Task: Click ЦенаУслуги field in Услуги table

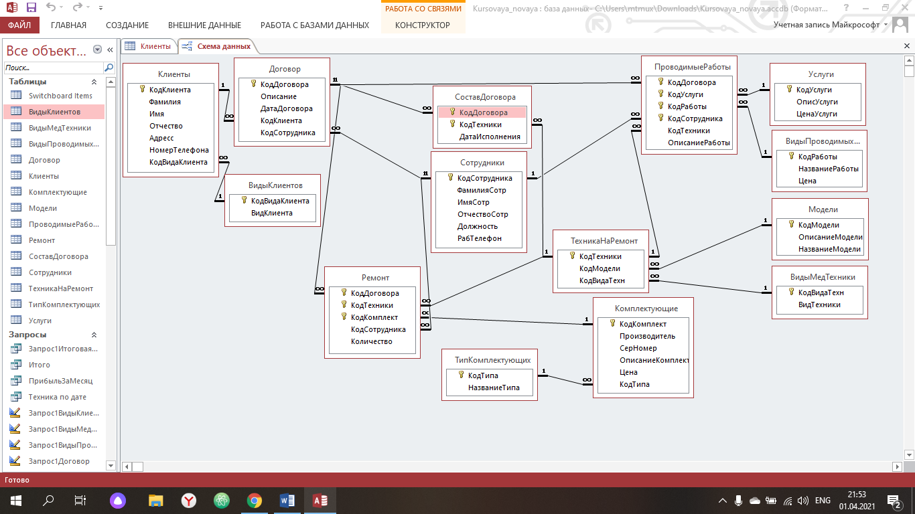Action: (817, 114)
